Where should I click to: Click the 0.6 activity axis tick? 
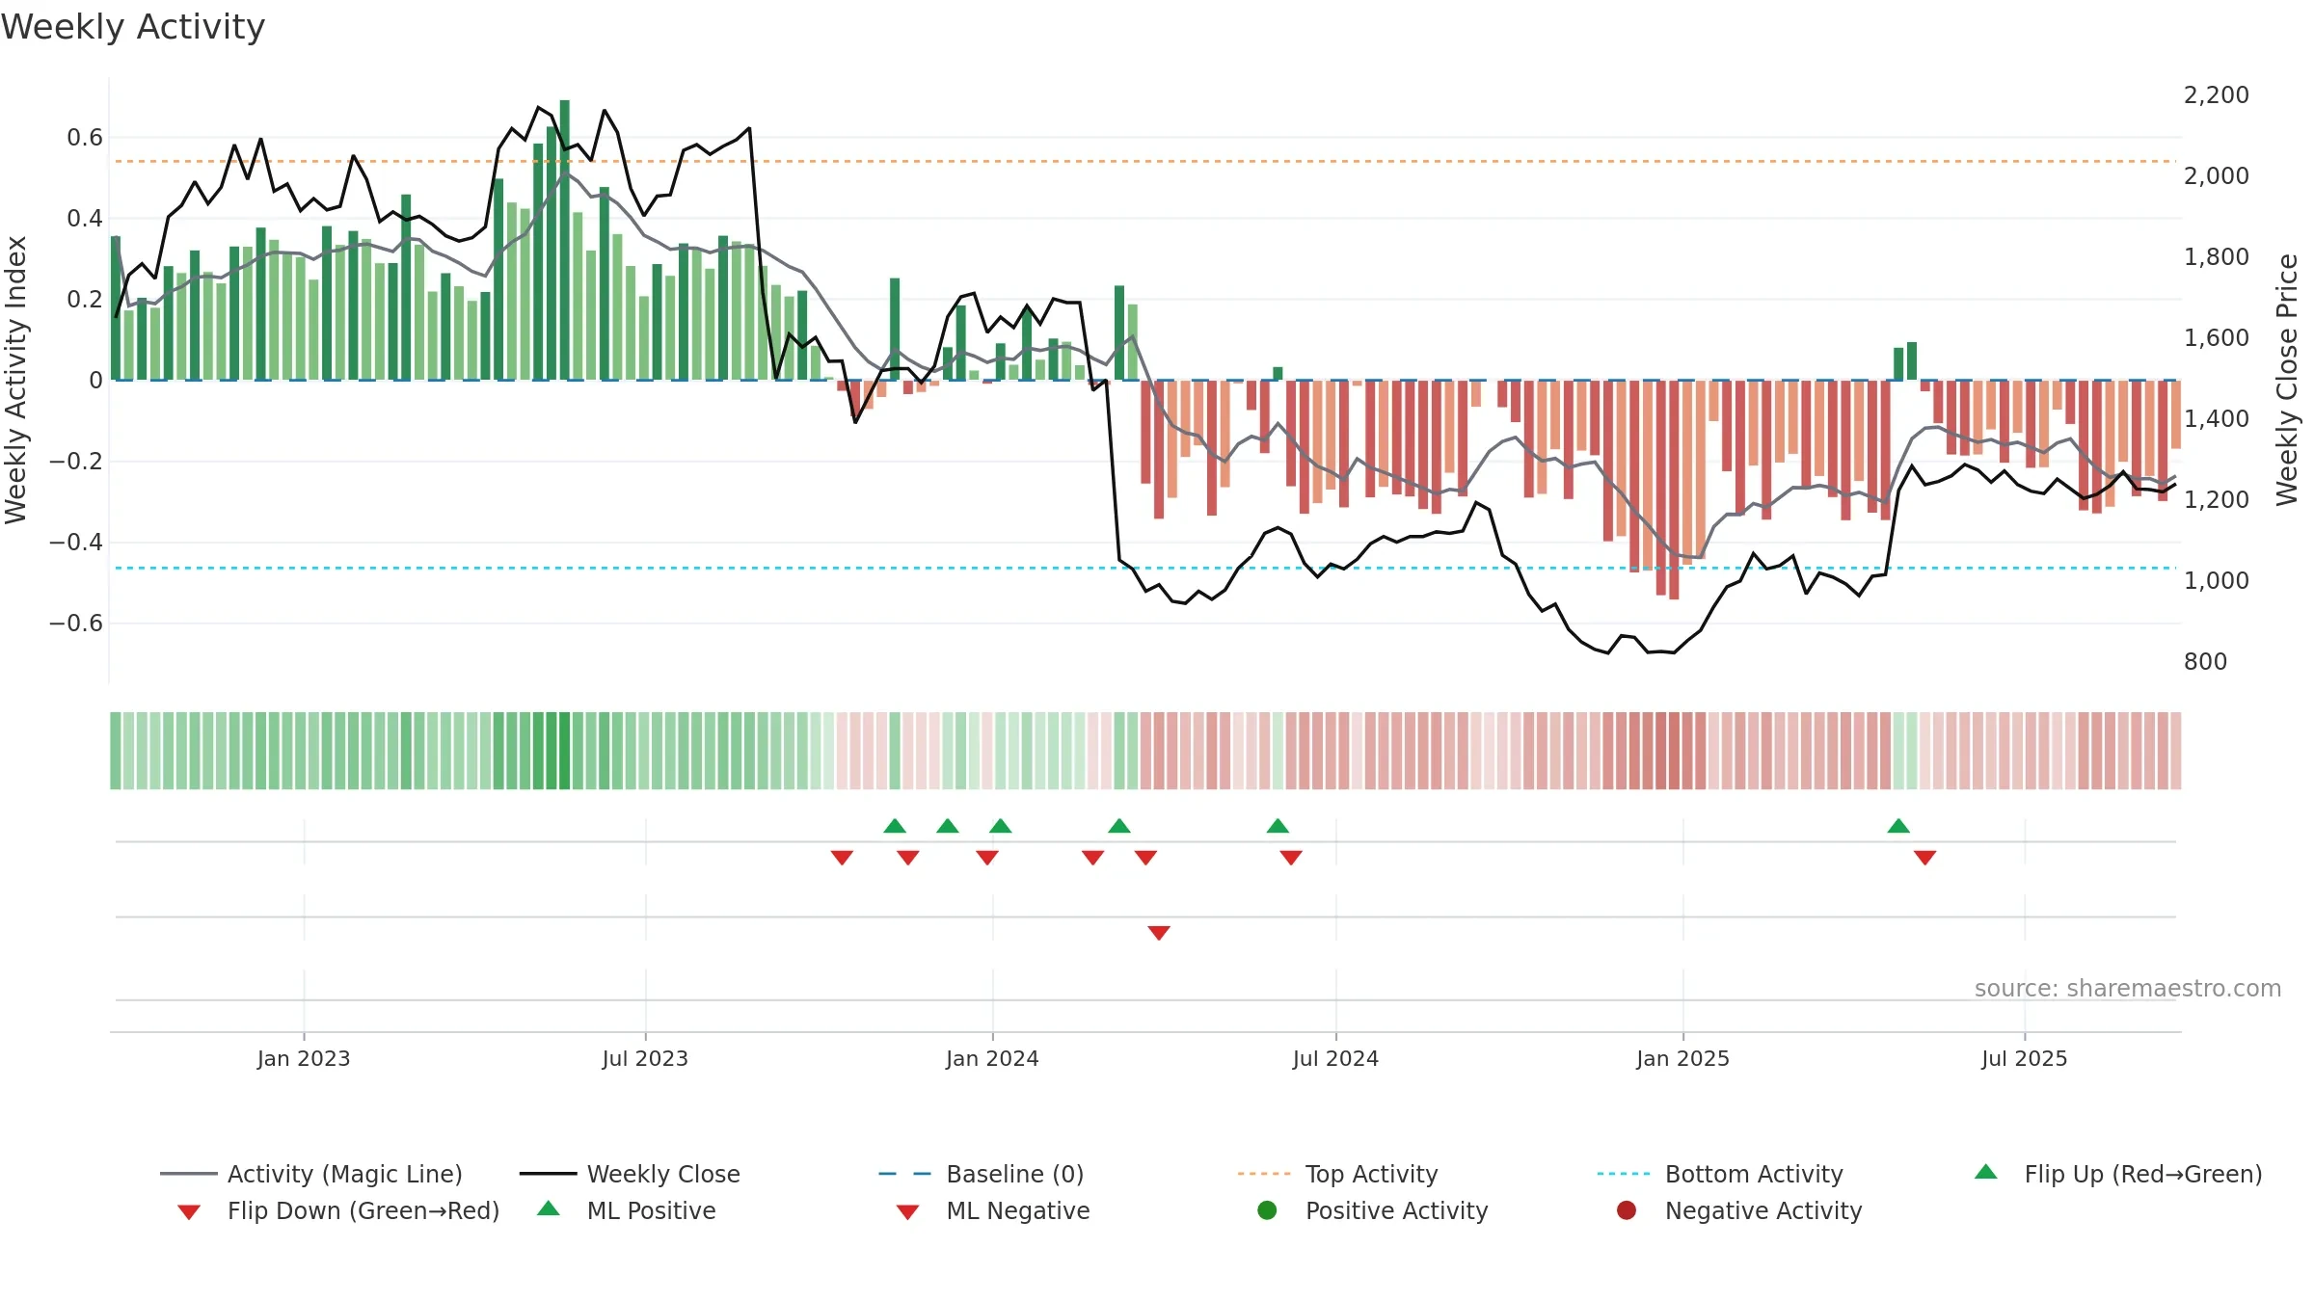[85, 138]
